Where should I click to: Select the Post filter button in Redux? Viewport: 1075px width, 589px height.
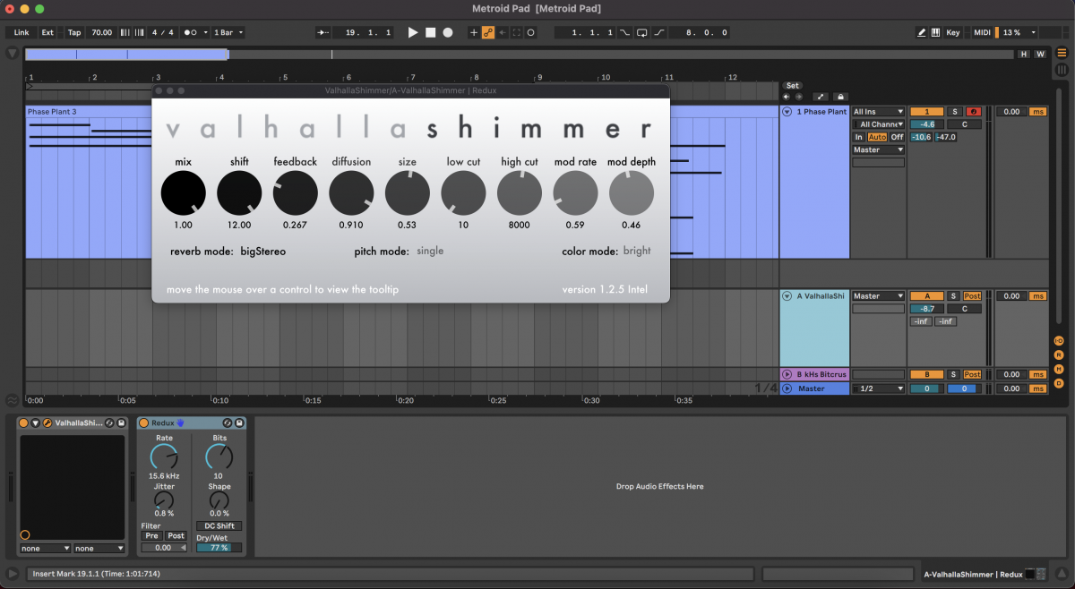click(176, 536)
